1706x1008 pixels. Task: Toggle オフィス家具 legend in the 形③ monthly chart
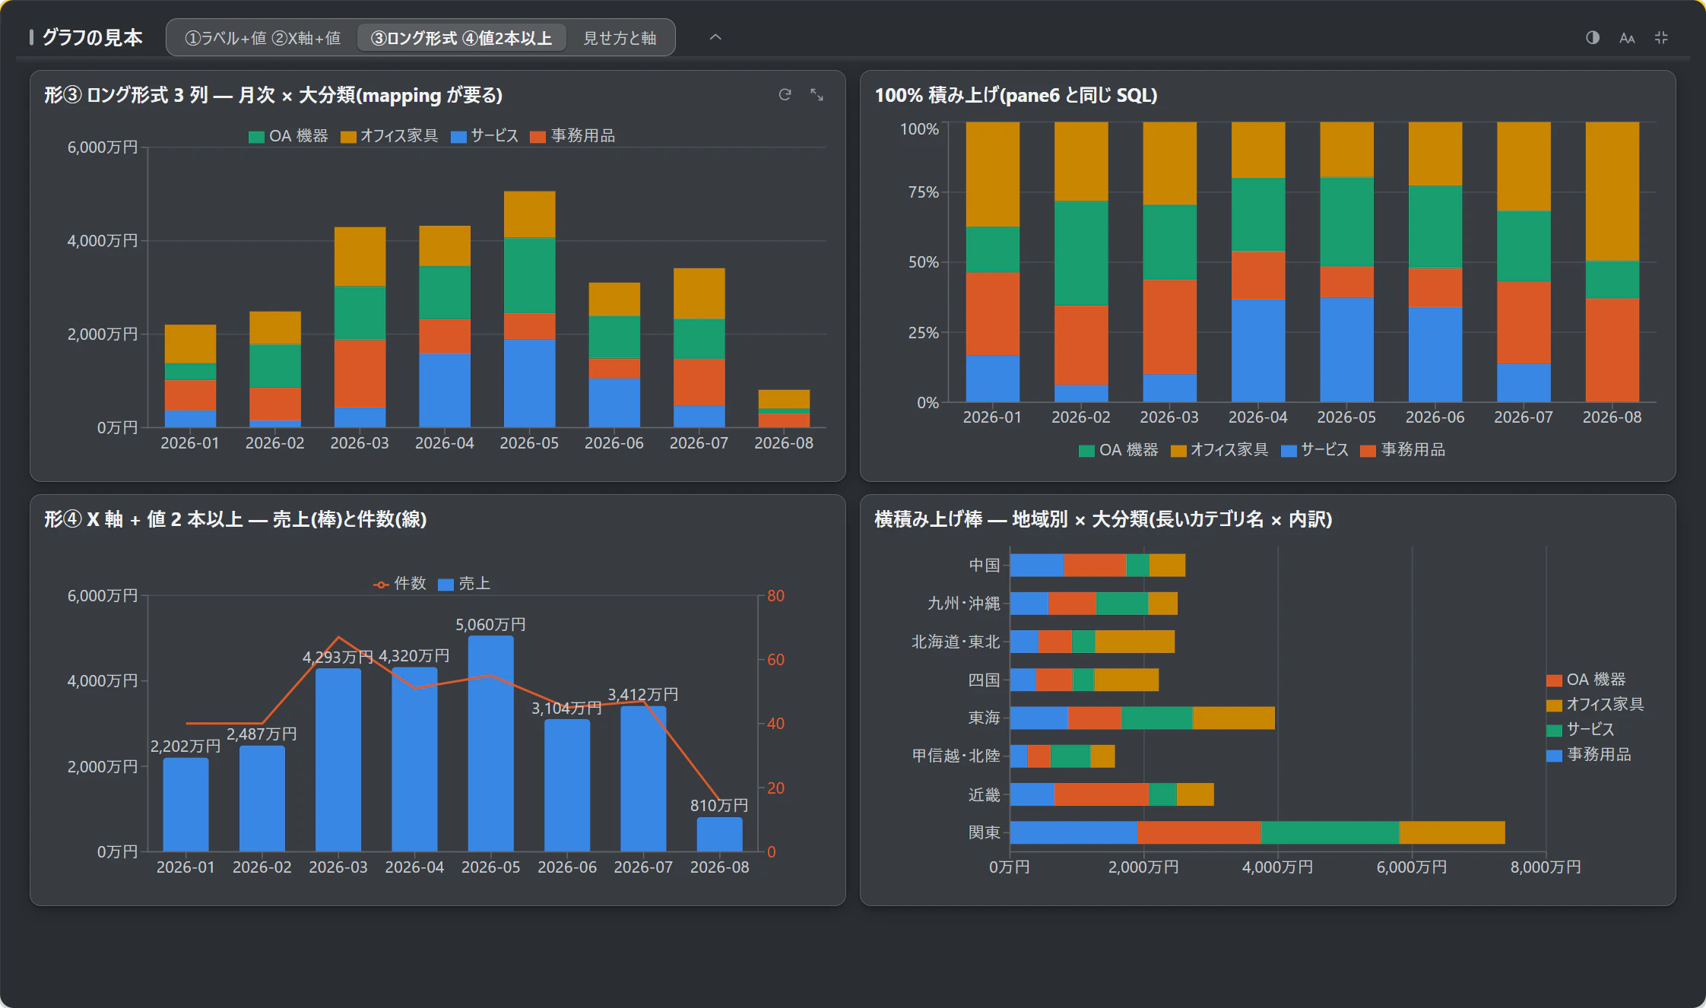pyautogui.click(x=390, y=136)
